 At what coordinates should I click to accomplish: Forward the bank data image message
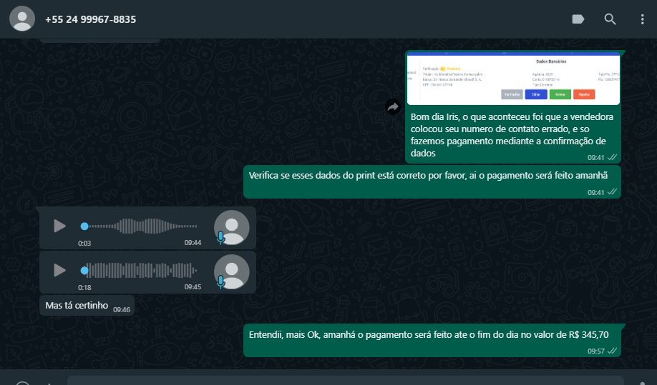tap(393, 107)
